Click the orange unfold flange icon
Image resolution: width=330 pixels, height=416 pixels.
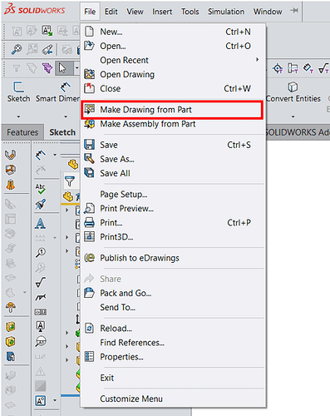10,185
